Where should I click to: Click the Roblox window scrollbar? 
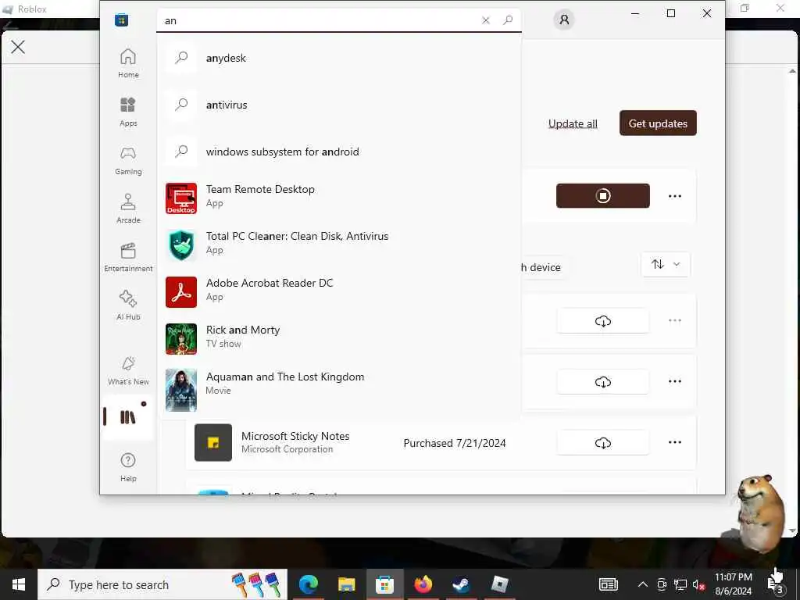[792, 301]
